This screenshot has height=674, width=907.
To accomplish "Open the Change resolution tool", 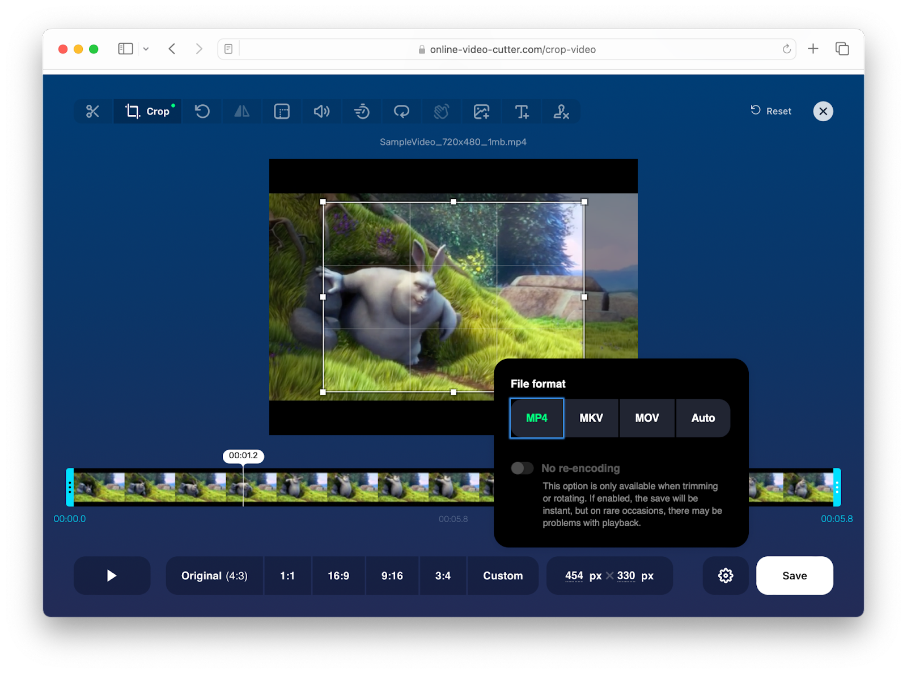I will click(282, 112).
